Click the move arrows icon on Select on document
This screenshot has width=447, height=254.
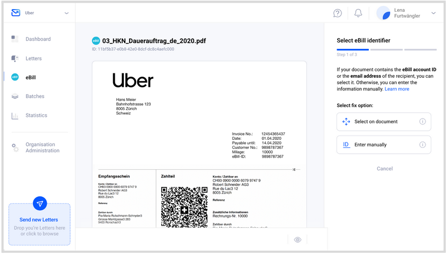click(x=346, y=122)
